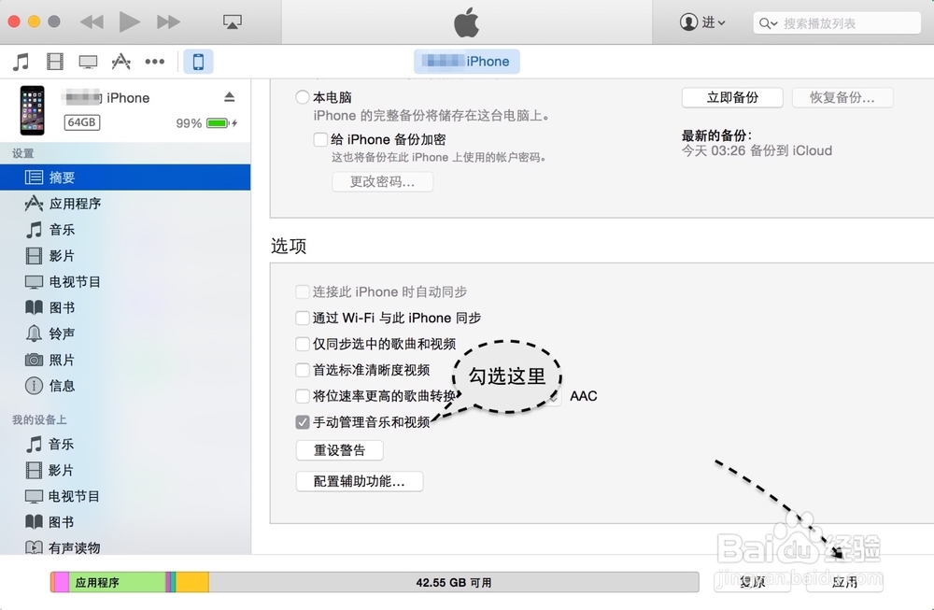This screenshot has height=610, width=934.
Task: Click 应用 button to apply changes
Action: (844, 582)
